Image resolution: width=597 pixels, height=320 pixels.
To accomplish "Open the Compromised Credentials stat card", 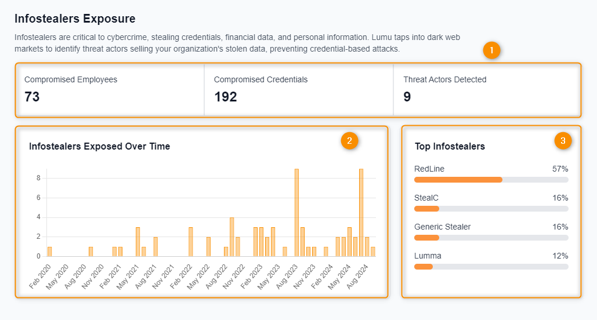I will point(298,89).
